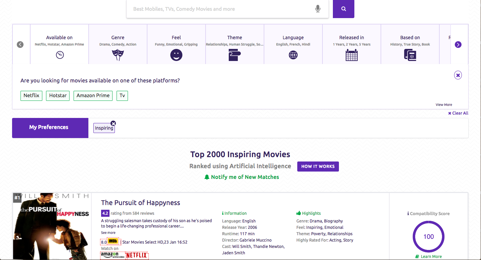Viewport: 481px width, 260px height.
Task: Click Notify me of New Matches
Action: [x=245, y=177]
